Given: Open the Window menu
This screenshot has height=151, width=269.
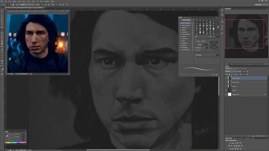Looking at the screenshot, I should pos(47,1).
